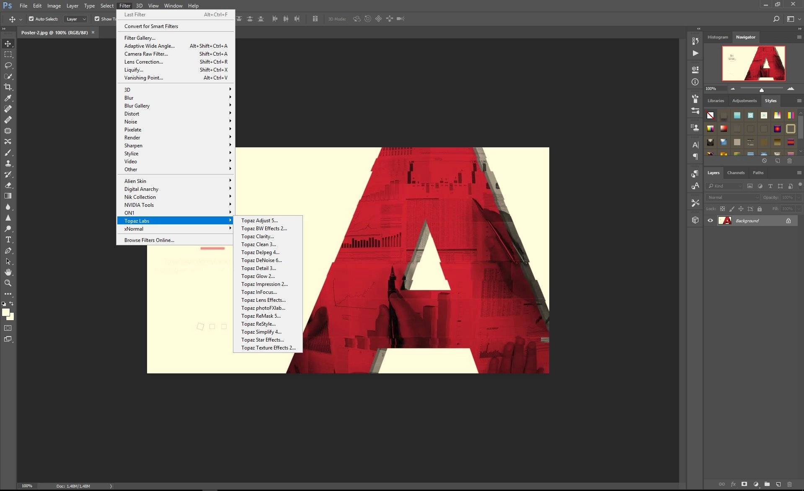Image resolution: width=804 pixels, height=491 pixels.
Task: Select the Brush tool
Action: point(8,152)
